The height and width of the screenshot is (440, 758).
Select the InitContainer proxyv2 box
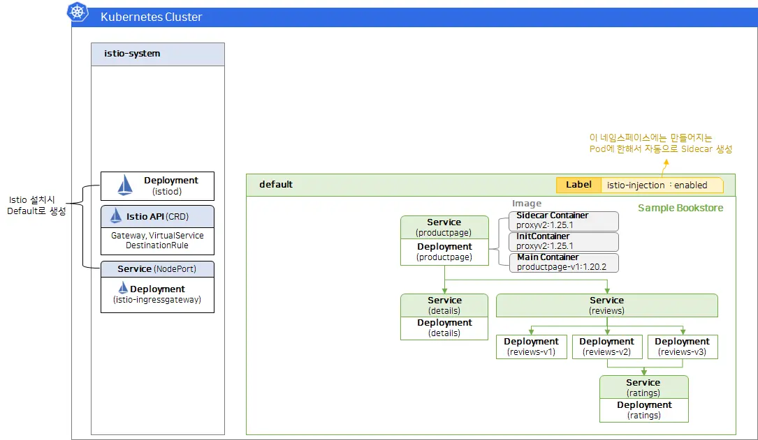[x=563, y=242]
